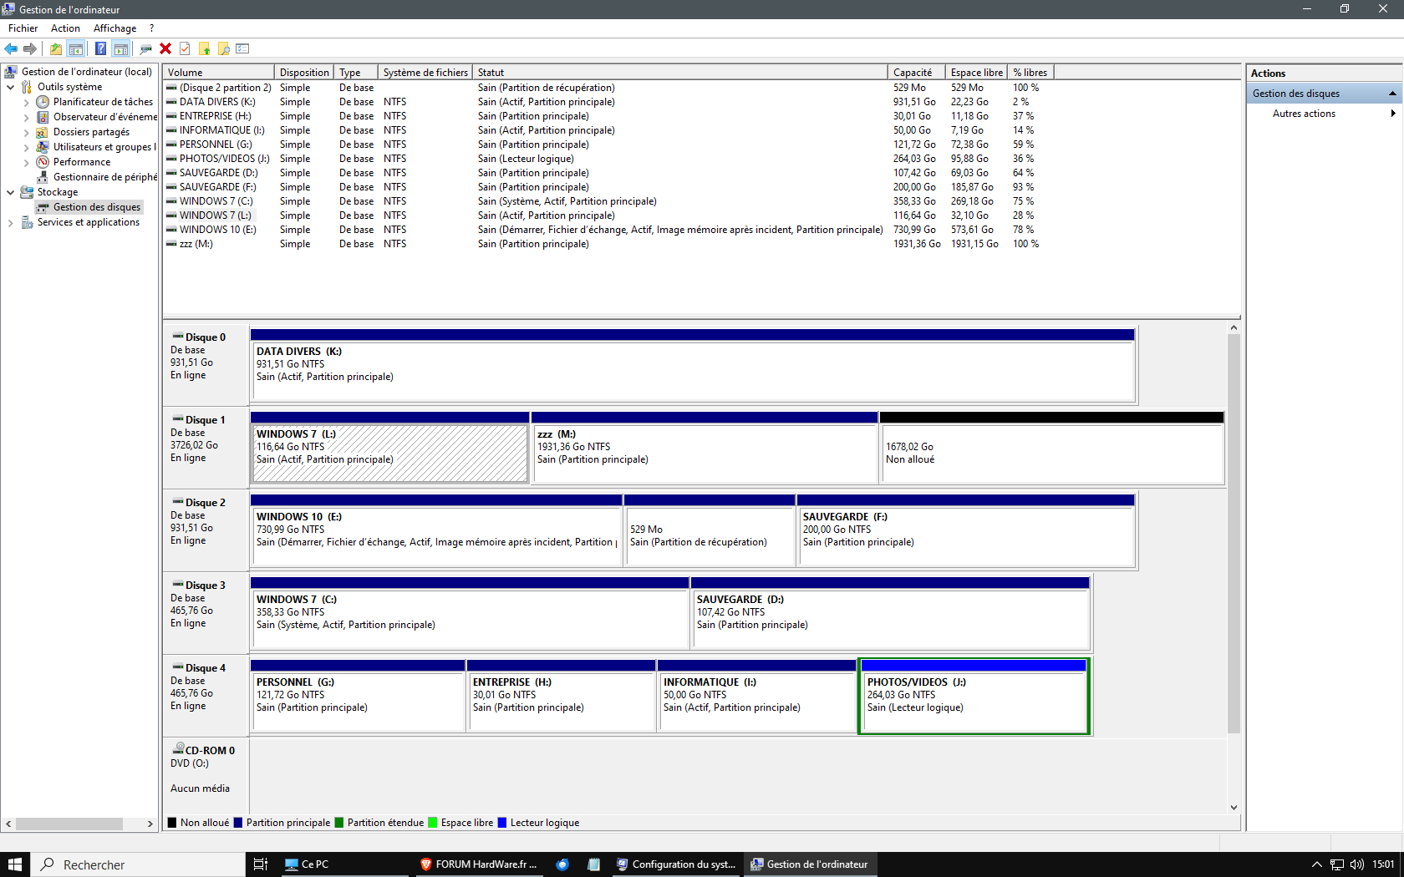Collapse Gestion des disques actions section
Viewport: 1404px width, 877px height.
1392,94
